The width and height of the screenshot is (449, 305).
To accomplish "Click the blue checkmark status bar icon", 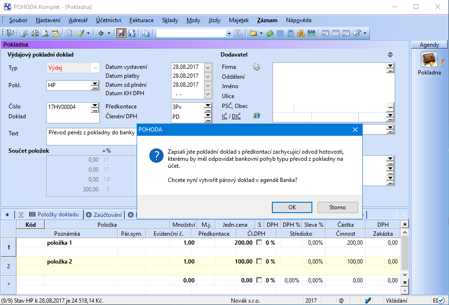I will (368, 300).
